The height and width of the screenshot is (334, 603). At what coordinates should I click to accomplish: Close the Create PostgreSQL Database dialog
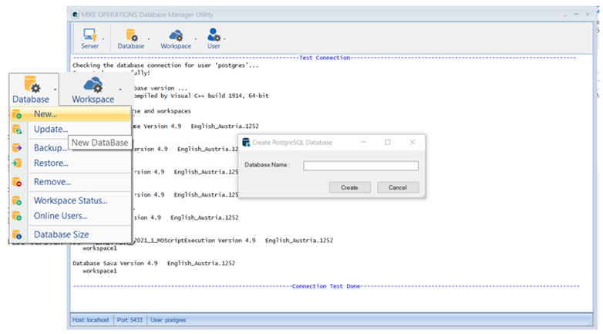[413, 143]
